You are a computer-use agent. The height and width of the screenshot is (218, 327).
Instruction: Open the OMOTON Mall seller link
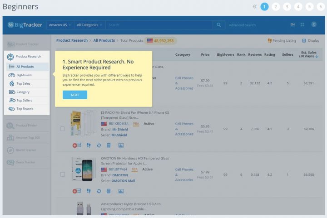[x=123, y=181]
